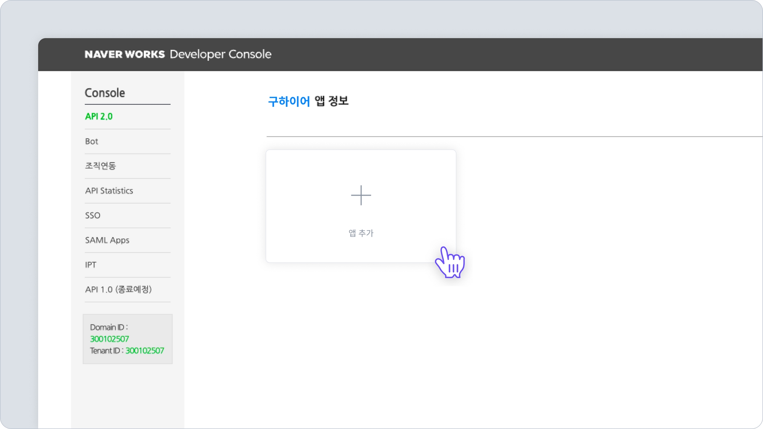Click the 앱 추가 label text
The width and height of the screenshot is (763, 429).
click(361, 233)
